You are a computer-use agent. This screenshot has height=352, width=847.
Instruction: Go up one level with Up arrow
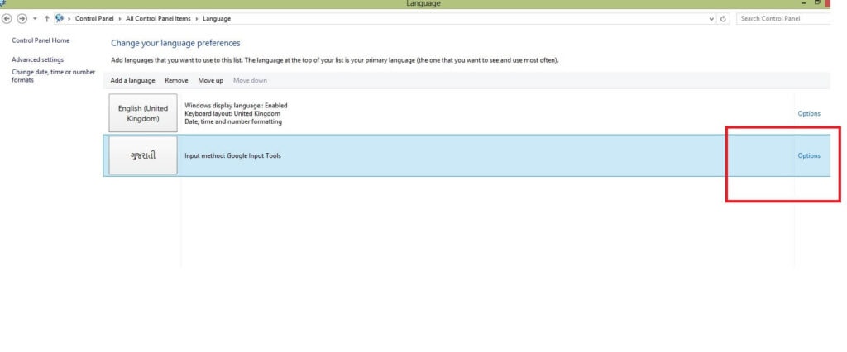(x=46, y=18)
